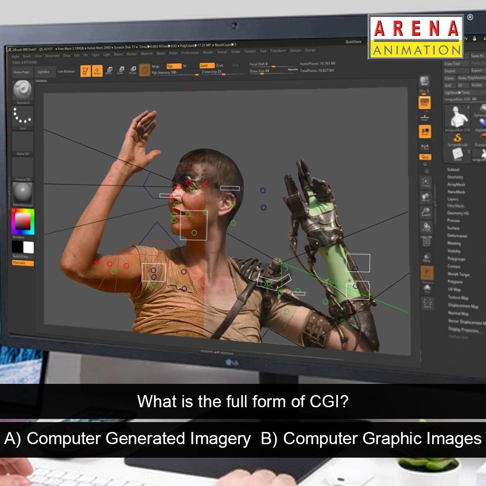Select the Rotate transform icon
486x486 pixels.
click(x=133, y=70)
